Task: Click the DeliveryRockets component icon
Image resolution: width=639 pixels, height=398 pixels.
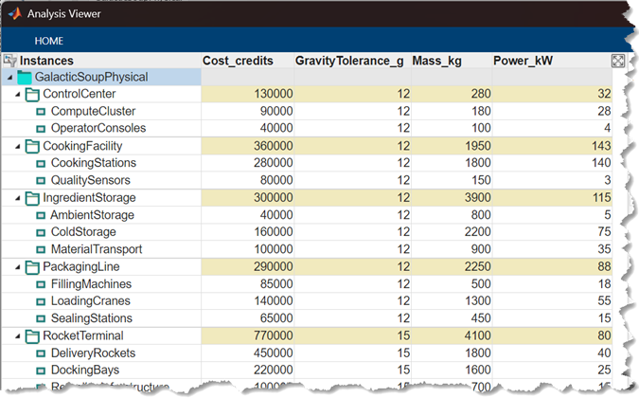Action: pos(41,353)
